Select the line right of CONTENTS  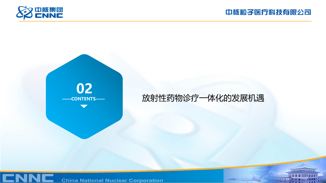point(100,99)
